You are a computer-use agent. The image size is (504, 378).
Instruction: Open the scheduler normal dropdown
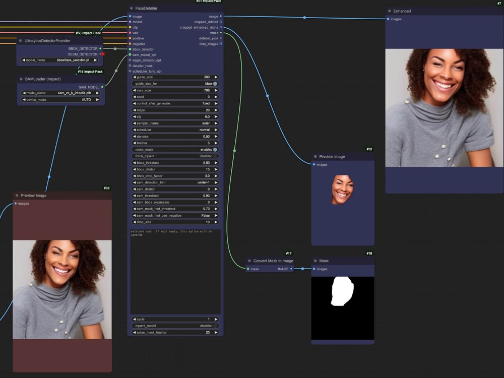(175, 130)
